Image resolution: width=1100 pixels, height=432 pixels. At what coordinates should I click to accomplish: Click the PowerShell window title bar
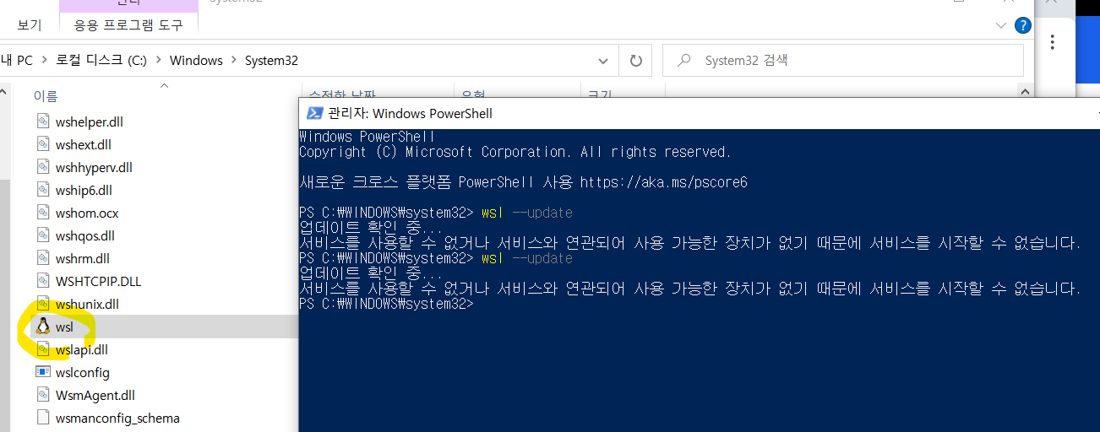point(700,113)
